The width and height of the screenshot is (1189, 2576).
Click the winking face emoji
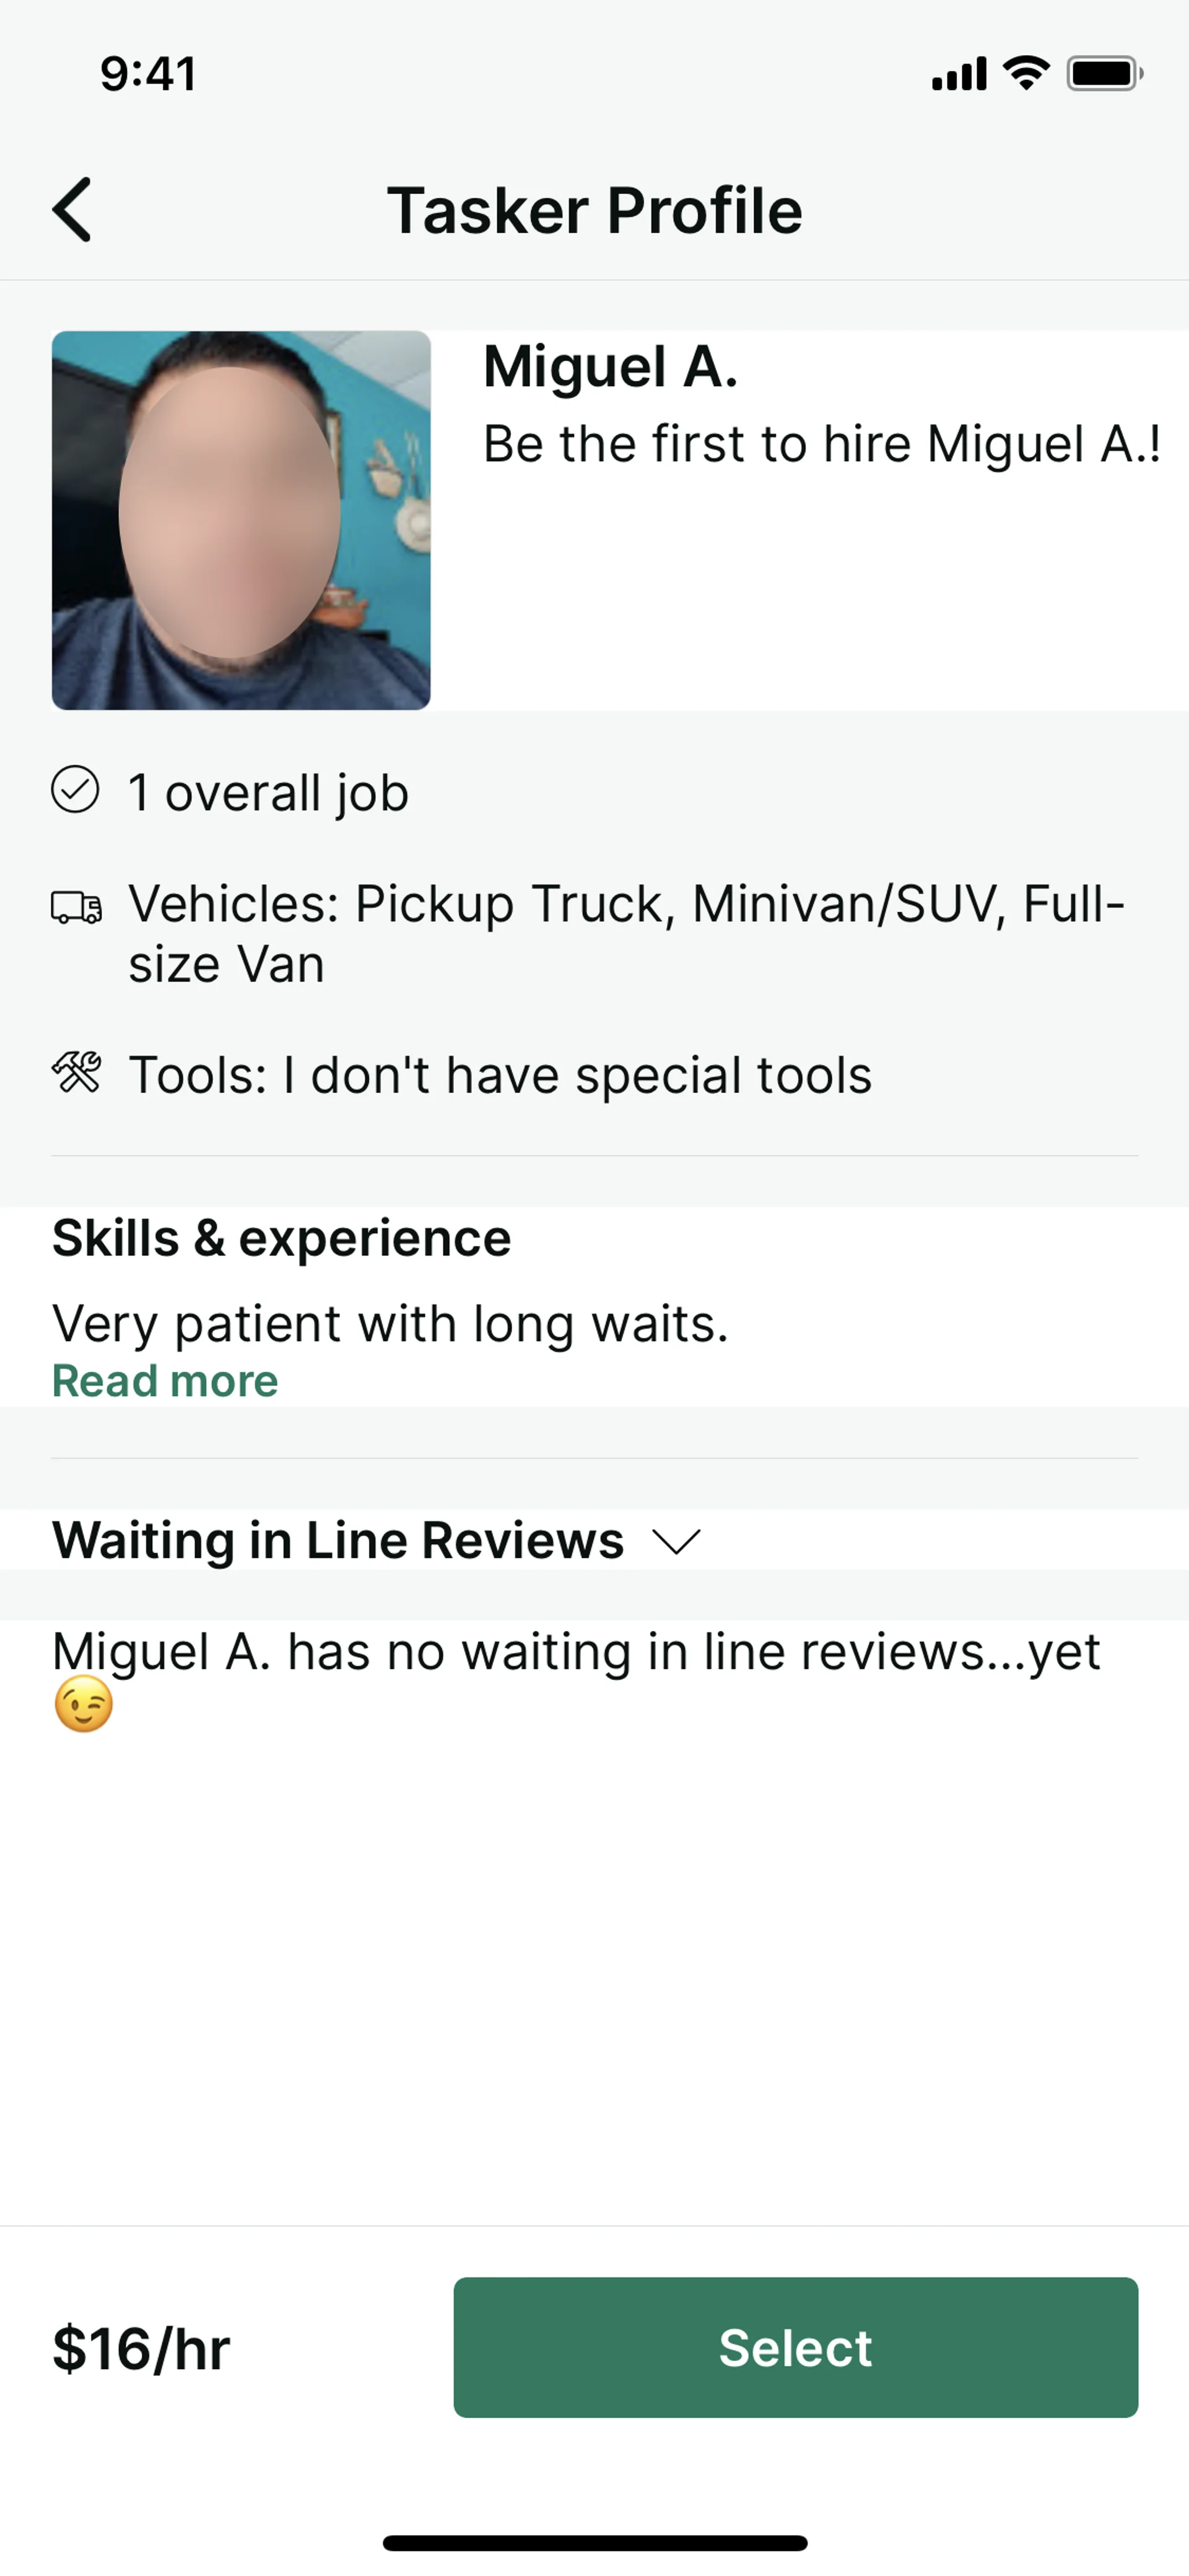click(84, 1704)
